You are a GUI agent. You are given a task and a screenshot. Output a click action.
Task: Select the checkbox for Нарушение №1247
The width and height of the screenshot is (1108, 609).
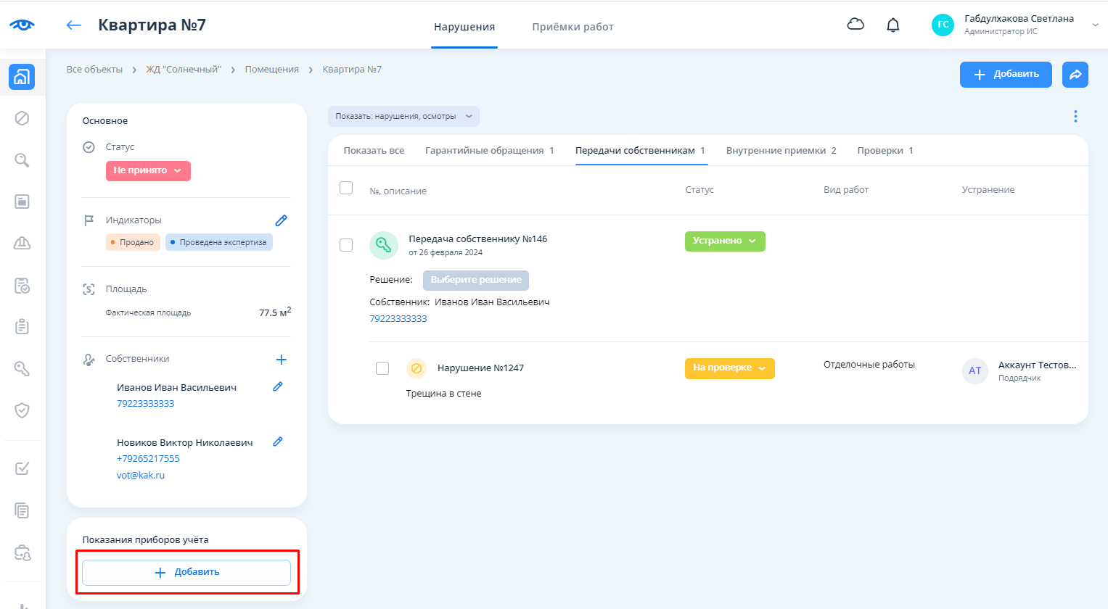(x=382, y=368)
